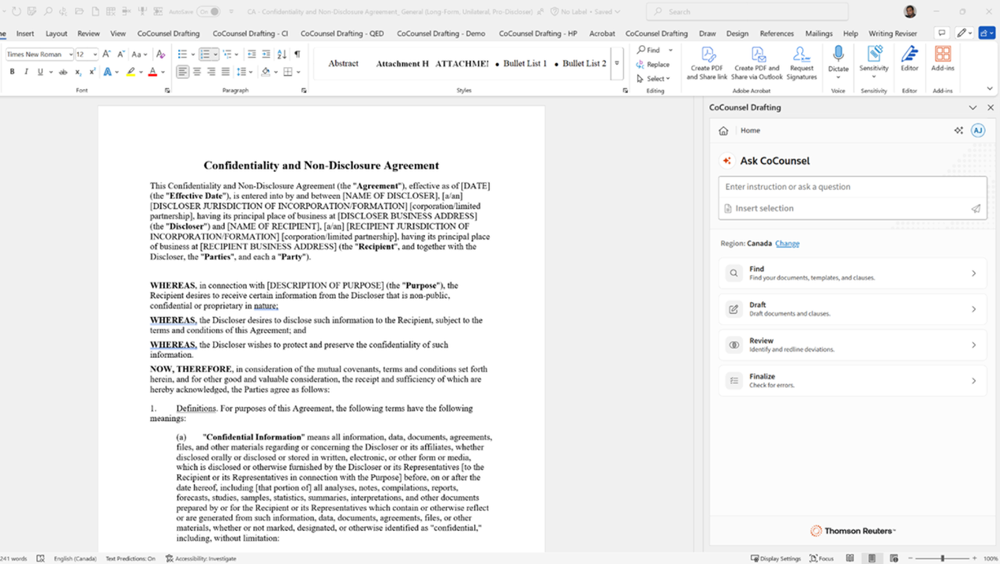The image size is (1000, 564).
Task: Align paragraph text to the right
Action: (211, 72)
